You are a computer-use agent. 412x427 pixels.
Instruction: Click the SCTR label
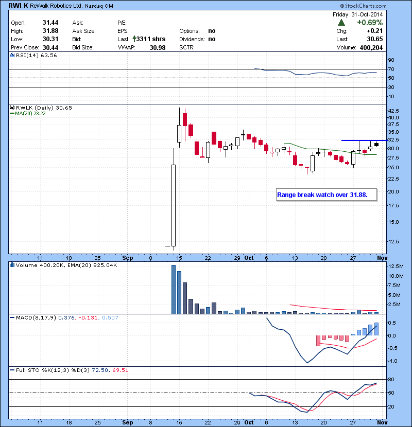click(x=187, y=48)
